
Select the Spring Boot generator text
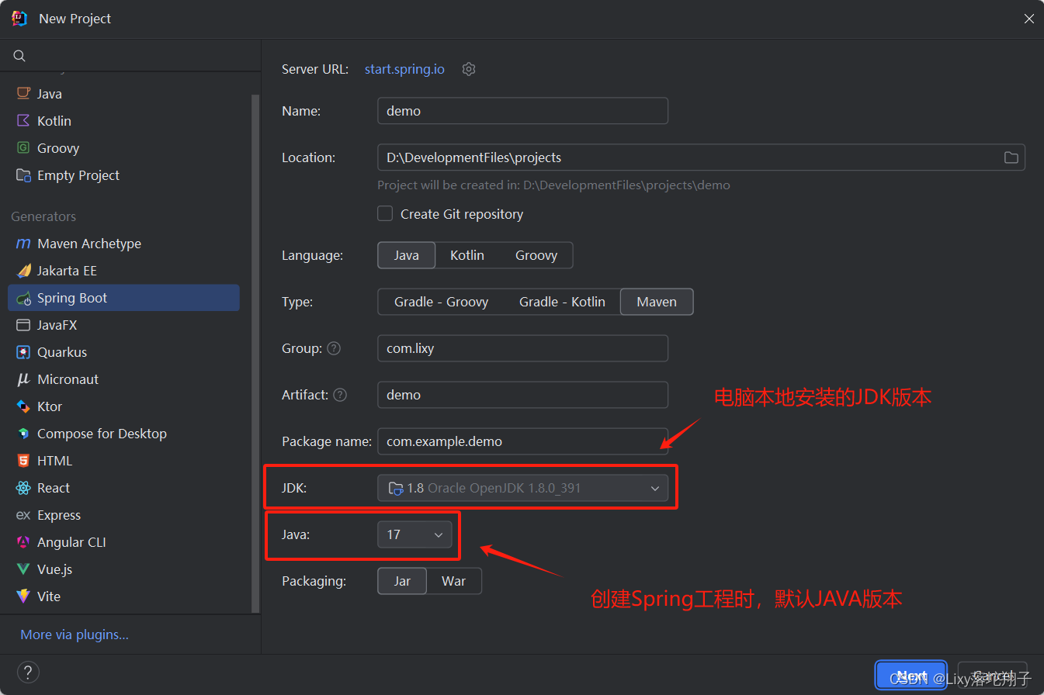click(x=72, y=298)
